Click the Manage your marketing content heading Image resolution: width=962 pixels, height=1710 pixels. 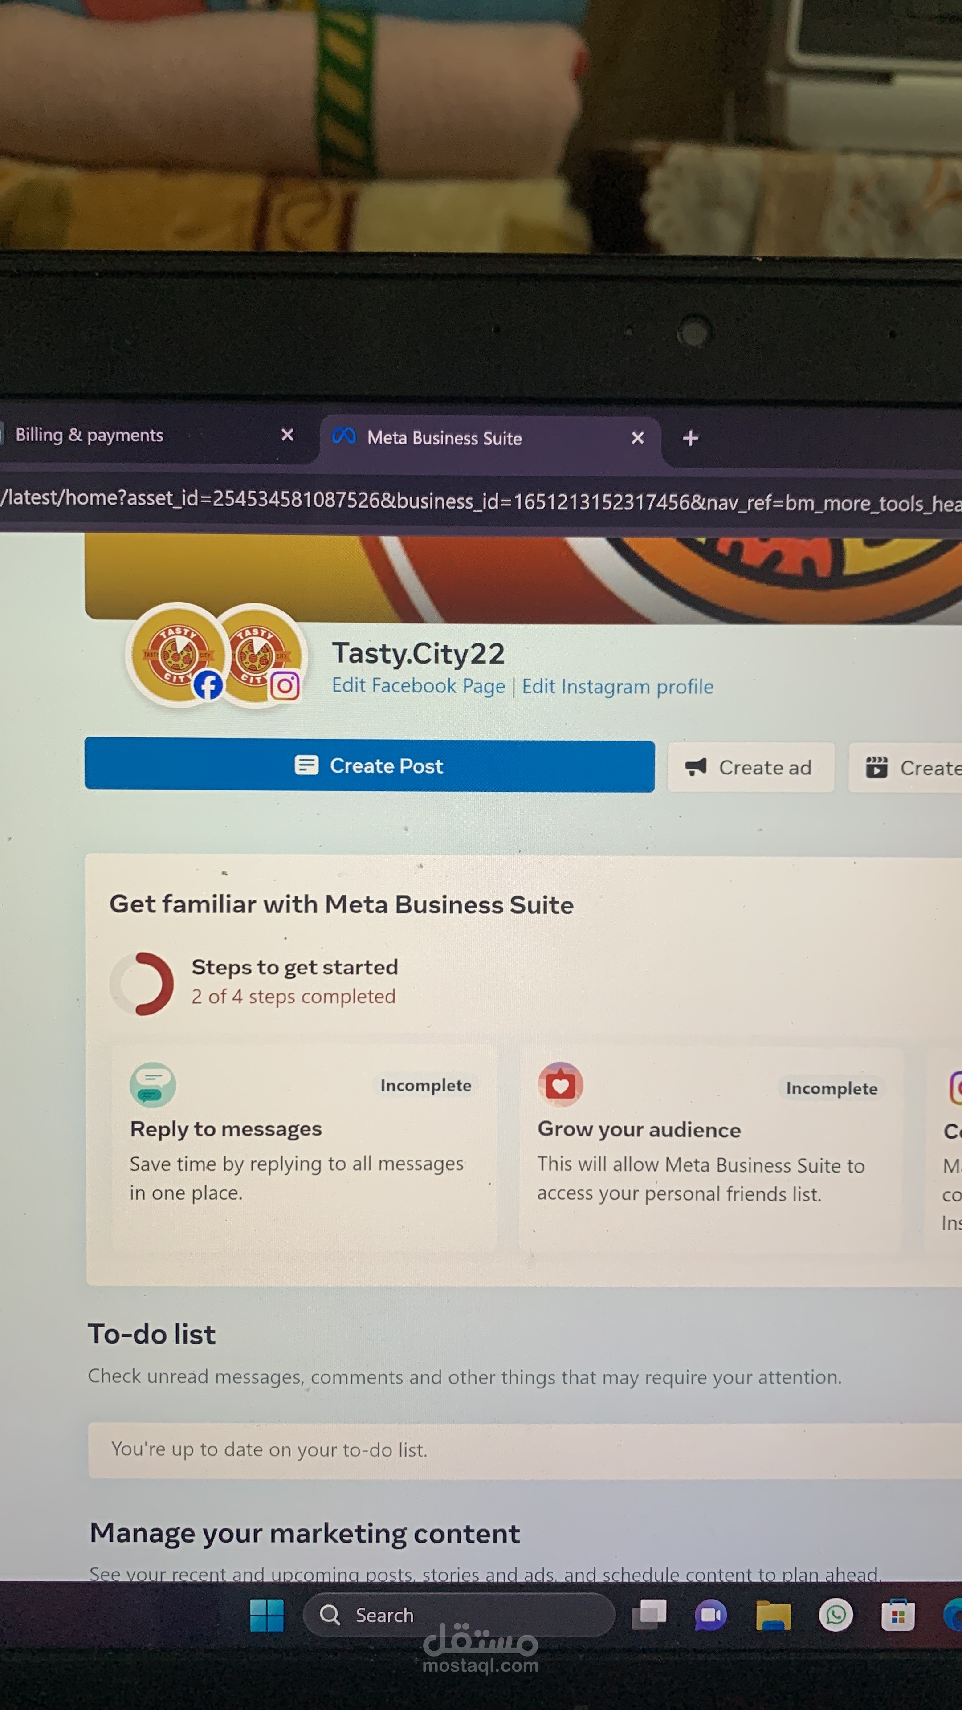[x=305, y=1533]
